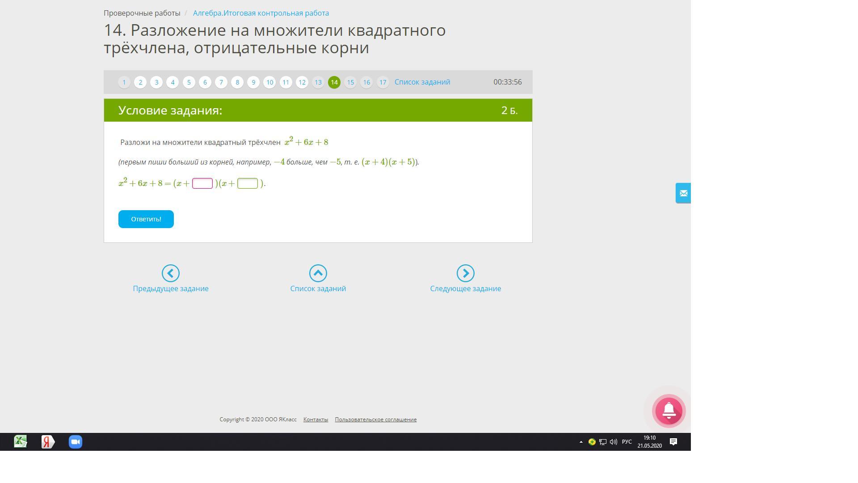Open Список заданий link in task bar
The height and width of the screenshot is (483, 858).
tap(422, 82)
